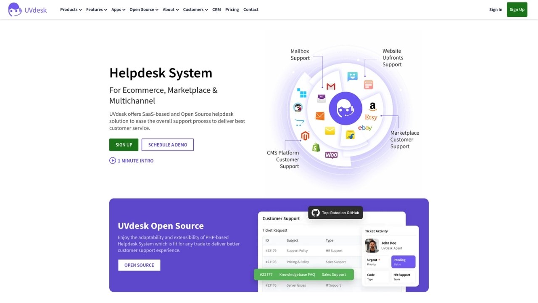Expand the About menu
Screen dimensions: 538x303
click(171, 9)
